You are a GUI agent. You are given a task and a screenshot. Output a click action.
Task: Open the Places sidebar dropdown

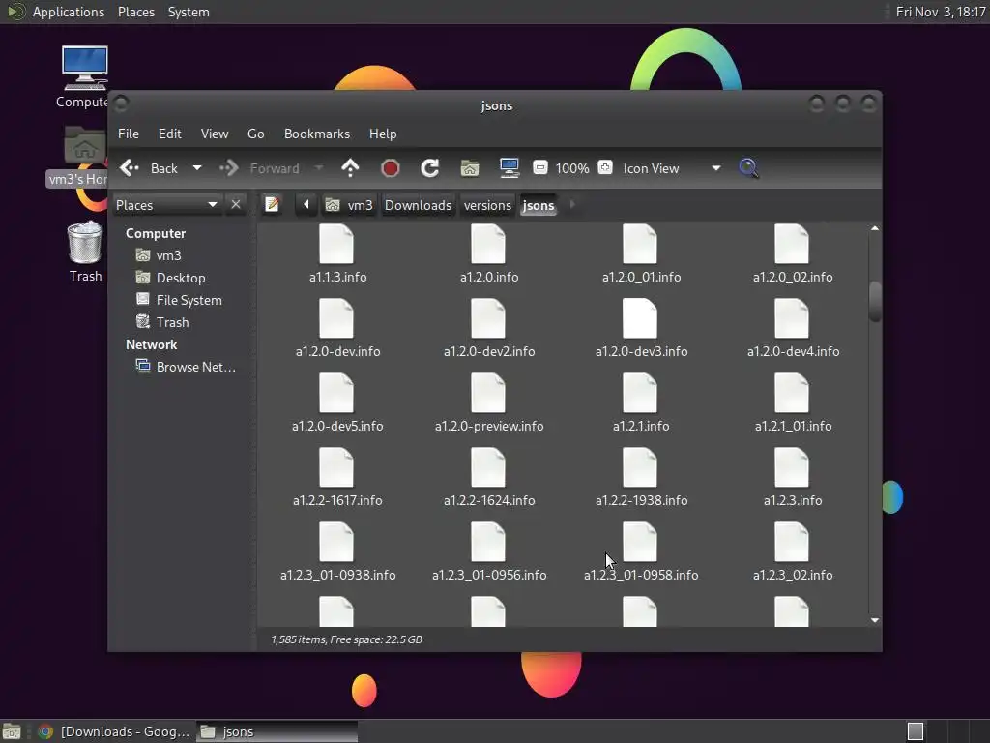click(x=167, y=205)
